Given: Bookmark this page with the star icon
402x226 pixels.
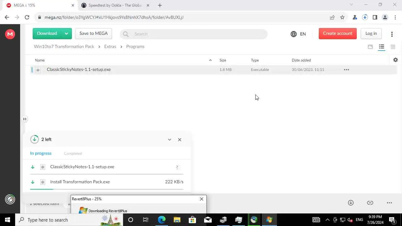Looking at the screenshot, I should (342, 17).
